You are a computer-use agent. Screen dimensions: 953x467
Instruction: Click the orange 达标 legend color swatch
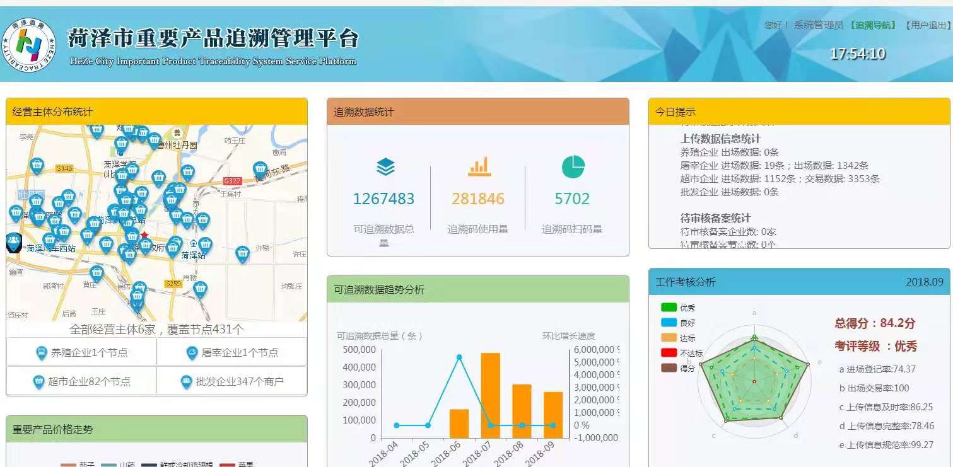coord(669,338)
